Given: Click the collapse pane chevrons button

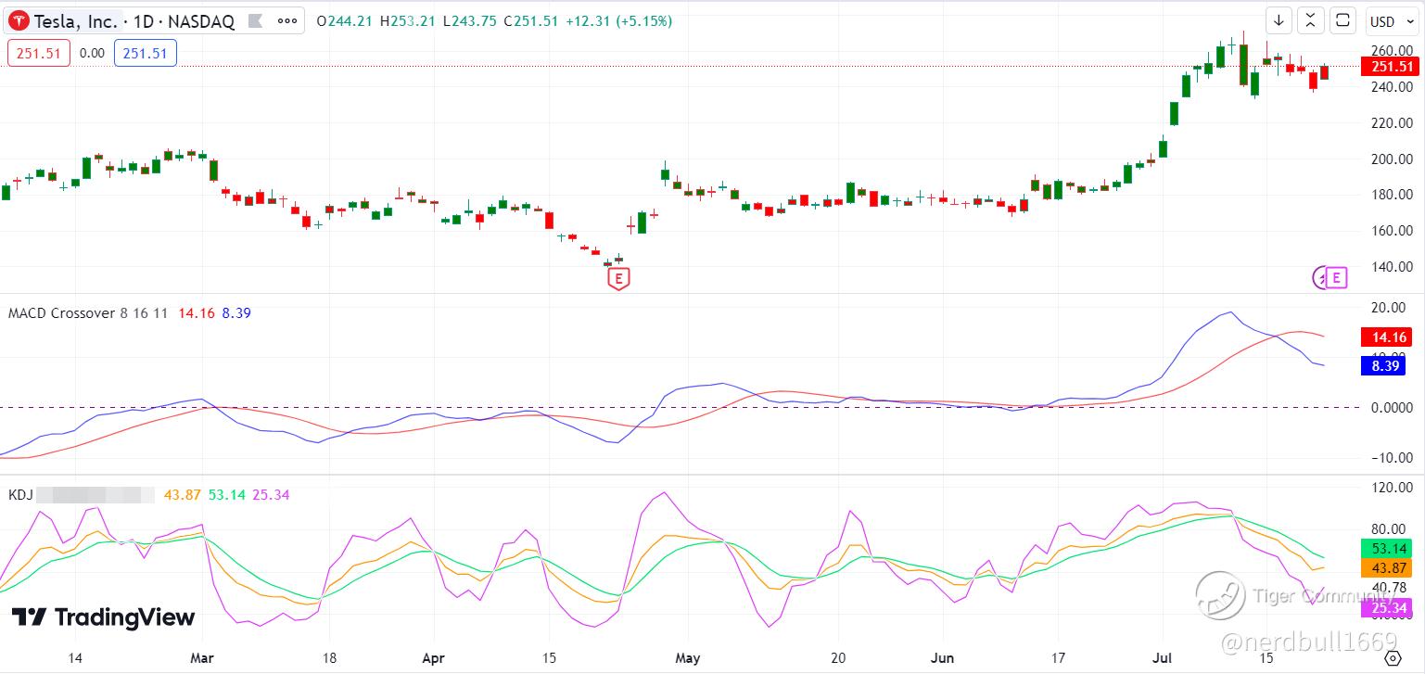Looking at the screenshot, I should (x=1310, y=20).
